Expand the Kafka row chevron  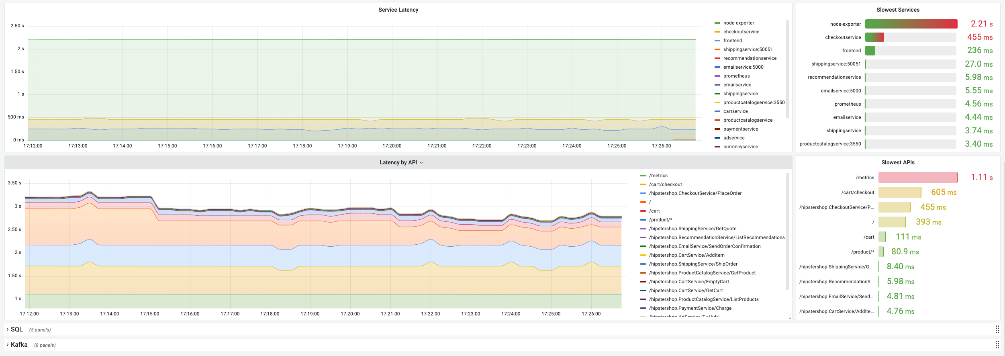click(8, 345)
